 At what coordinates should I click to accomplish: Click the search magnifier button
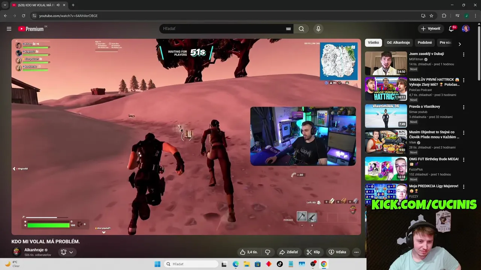(x=301, y=29)
